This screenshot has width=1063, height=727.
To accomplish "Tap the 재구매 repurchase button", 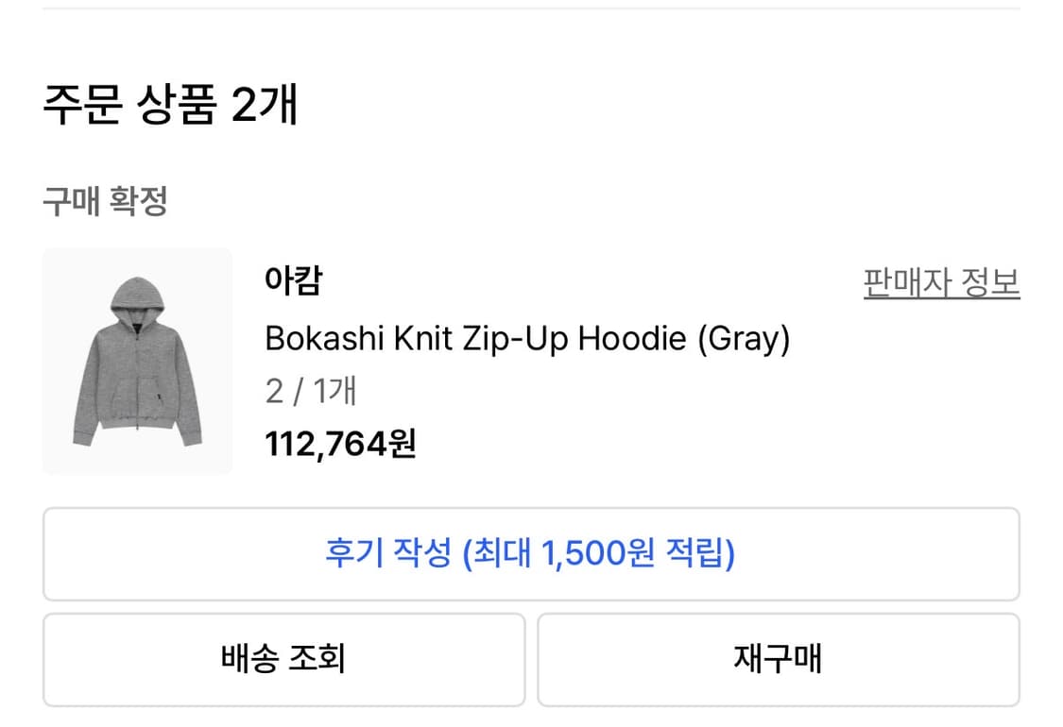I will pyautogui.click(x=779, y=659).
